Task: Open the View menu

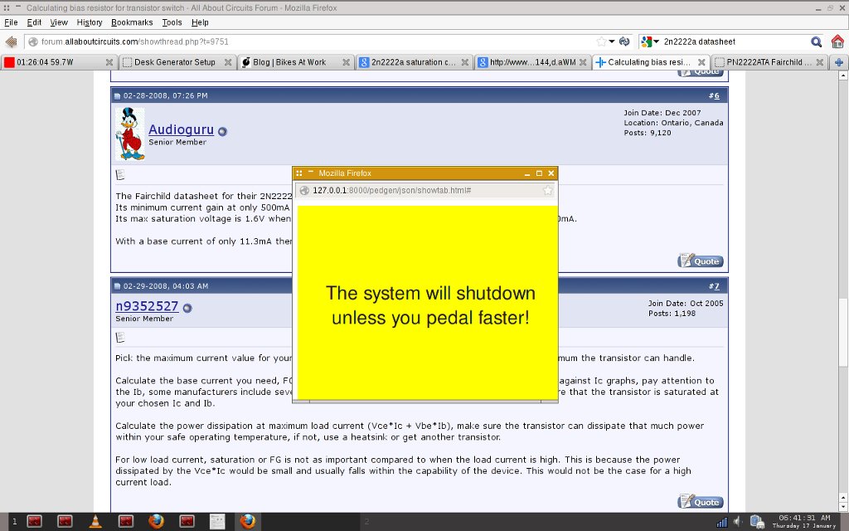Action: (x=59, y=22)
